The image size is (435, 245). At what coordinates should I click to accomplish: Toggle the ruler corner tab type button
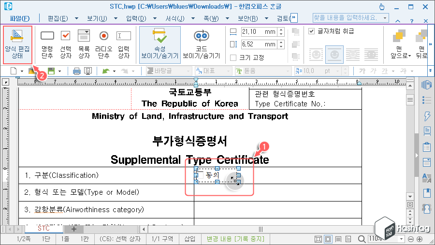click(x=5, y=82)
